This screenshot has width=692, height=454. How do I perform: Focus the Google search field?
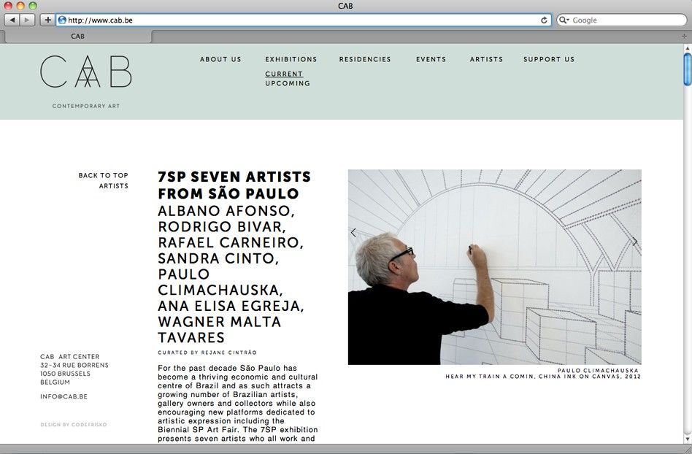[x=621, y=20]
